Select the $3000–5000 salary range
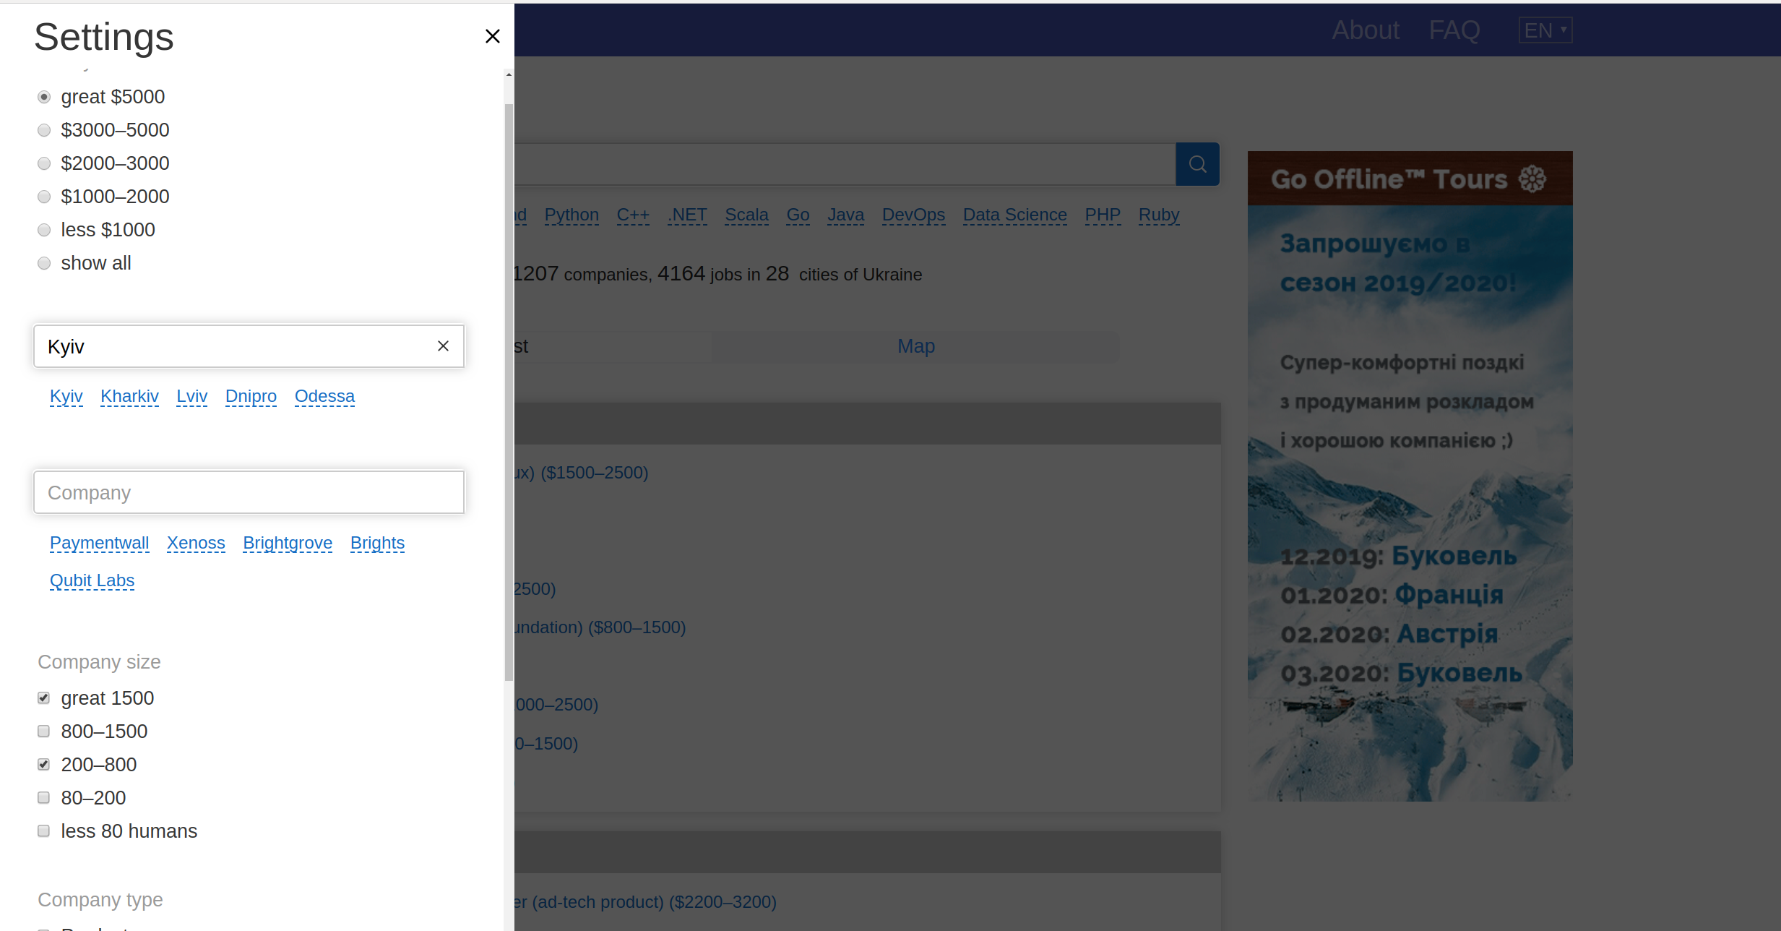The image size is (1781, 931). [44, 130]
